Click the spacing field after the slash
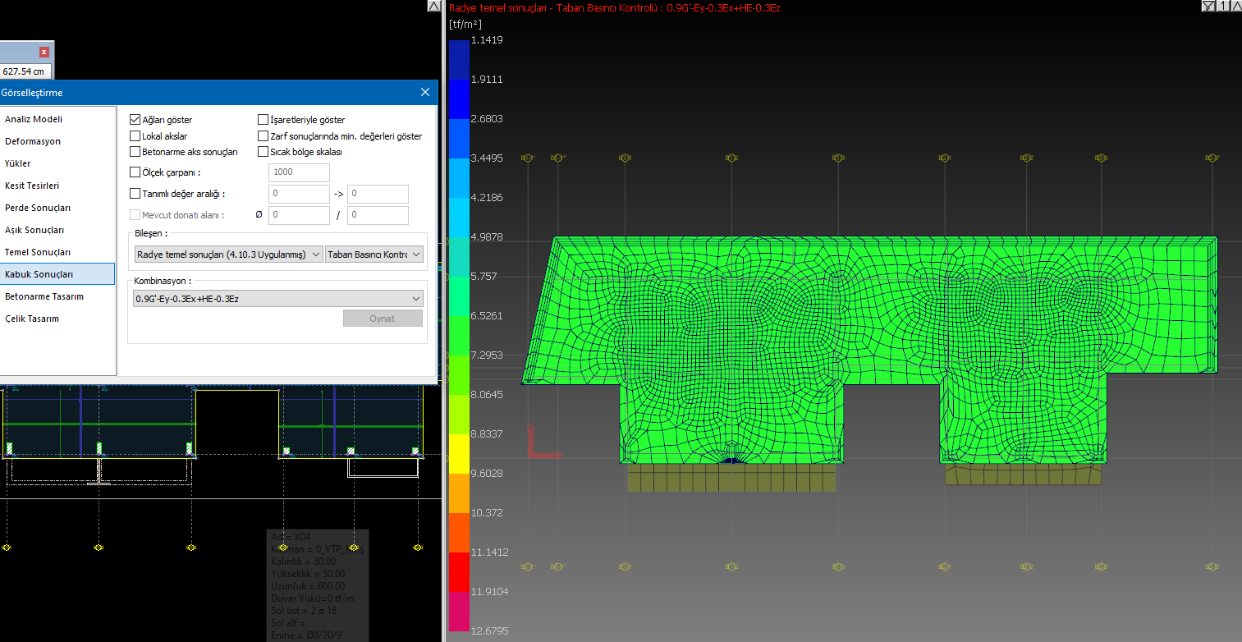 coord(378,215)
